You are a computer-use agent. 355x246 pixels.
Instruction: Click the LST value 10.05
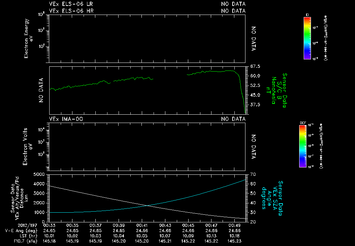[x=142, y=236]
